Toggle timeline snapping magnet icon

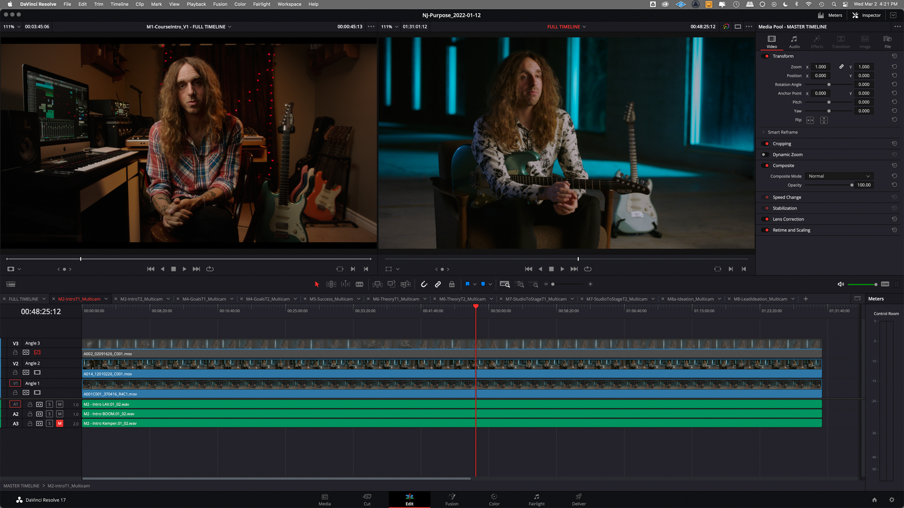(424, 284)
